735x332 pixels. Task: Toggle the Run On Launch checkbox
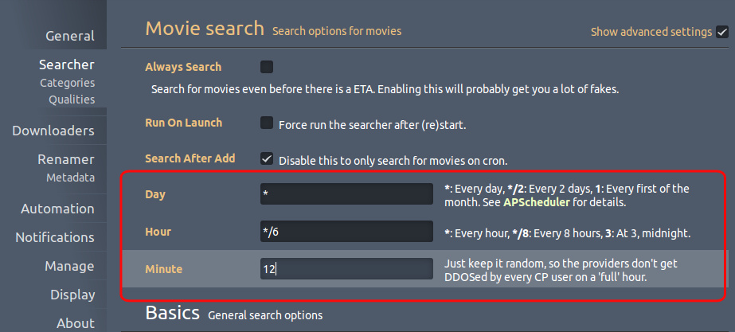click(267, 123)
